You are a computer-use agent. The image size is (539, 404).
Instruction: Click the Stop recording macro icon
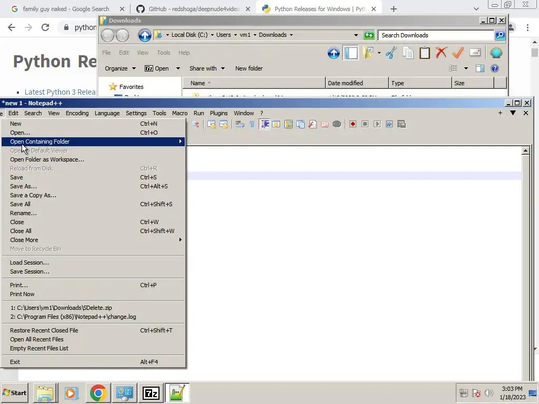[x=365, y=124]
